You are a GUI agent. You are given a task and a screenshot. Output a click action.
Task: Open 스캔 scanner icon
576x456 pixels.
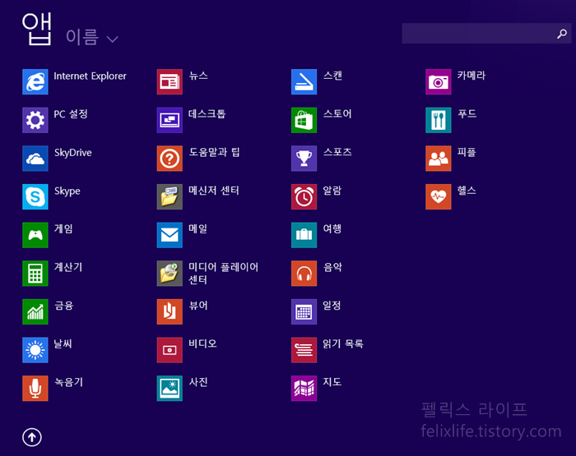pos(304,82)
